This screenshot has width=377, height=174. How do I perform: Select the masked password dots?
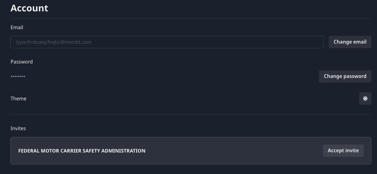point(18,76)
